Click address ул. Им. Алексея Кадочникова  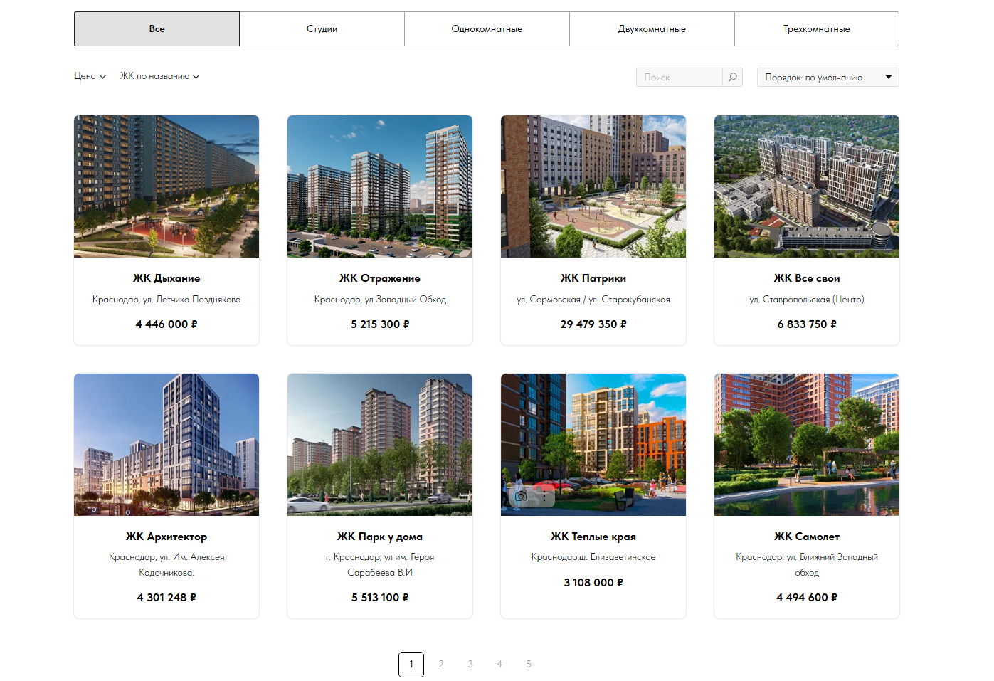(x=166, y=565)
